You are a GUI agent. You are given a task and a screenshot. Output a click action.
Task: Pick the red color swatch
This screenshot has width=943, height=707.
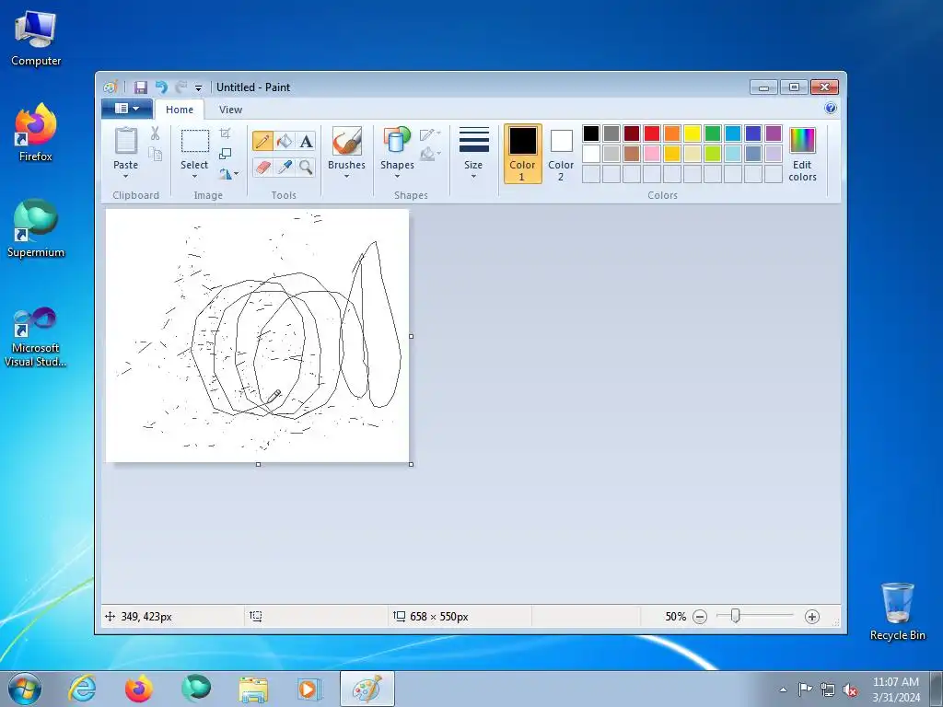(x=652, y=133)
